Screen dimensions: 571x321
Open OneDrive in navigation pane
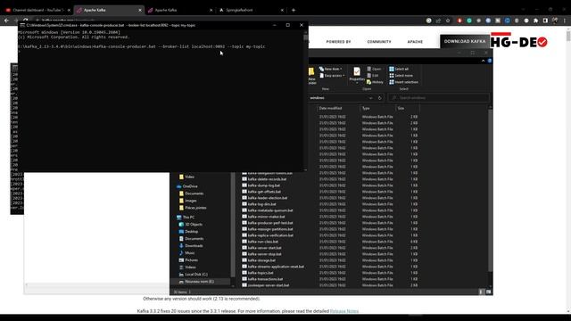pyautogui.click(x=186, y=186)
